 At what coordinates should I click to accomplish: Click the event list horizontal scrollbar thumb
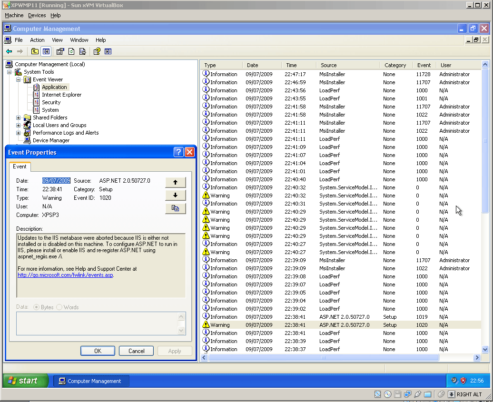tap(324, 357)
